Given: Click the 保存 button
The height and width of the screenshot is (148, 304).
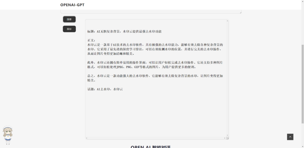Looking at the screenshot, I should click(69, 29).
